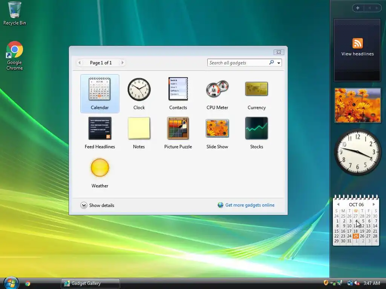Click the plus button to add gadgets

tap(358, 8)
